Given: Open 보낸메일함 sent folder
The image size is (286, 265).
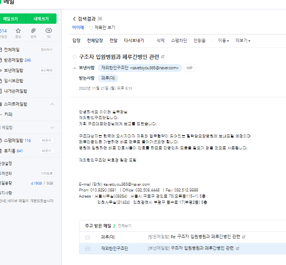Looking at the screenshot, I should pos(13,70).
